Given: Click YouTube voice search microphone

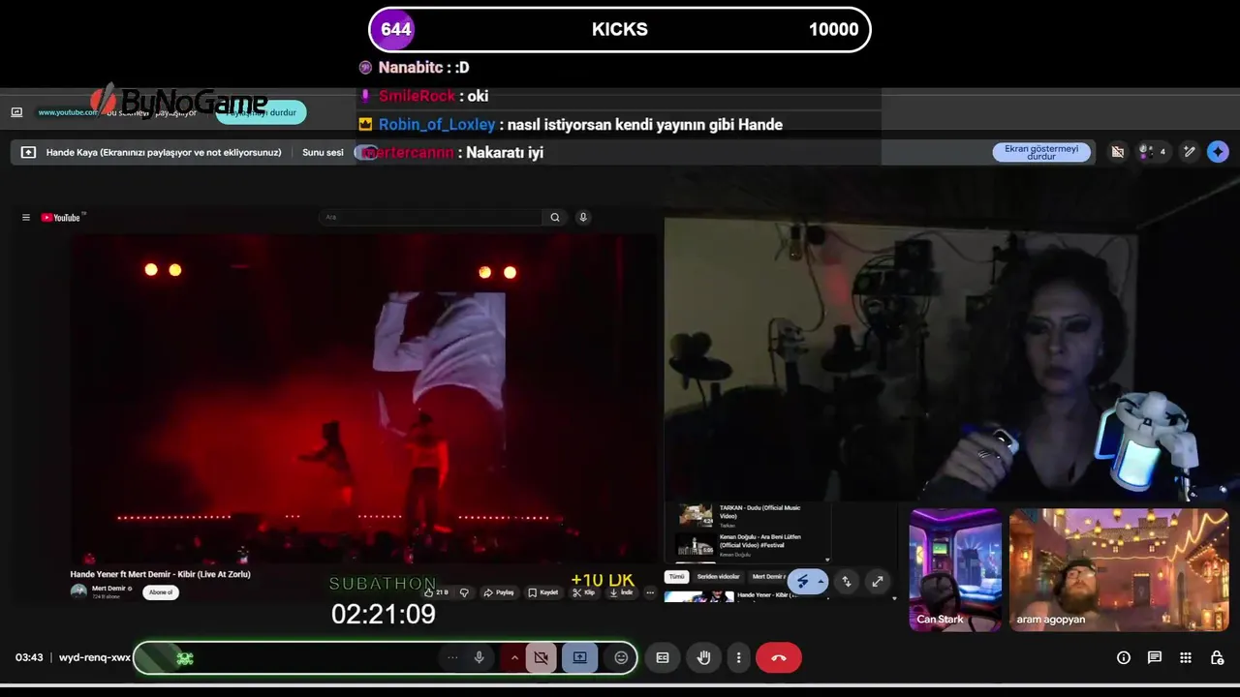Looking at the screenshot, I should pos(583,217).
